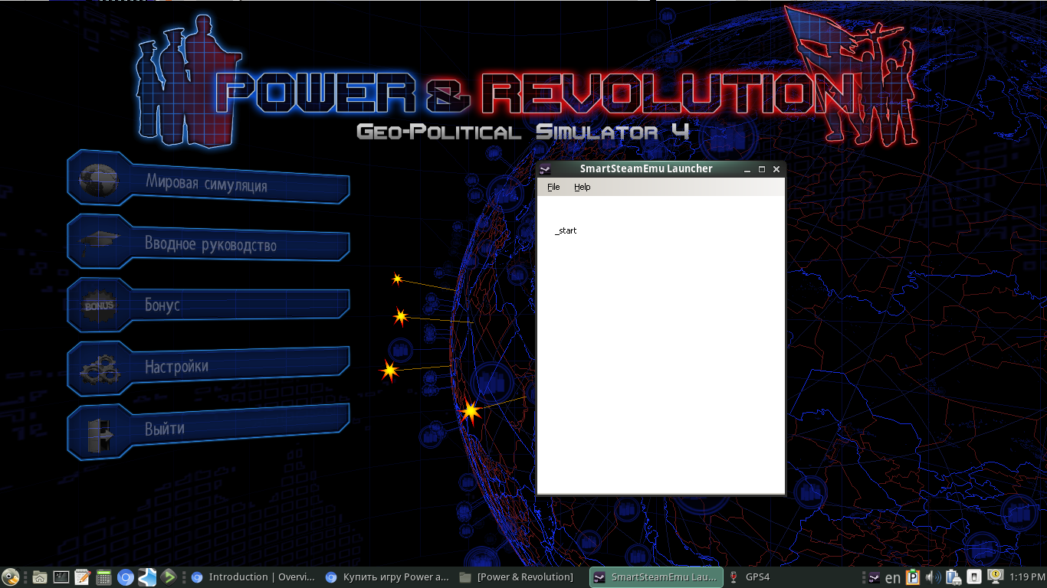Open the volume control in the tray
Image resolution: width=1047 pixels, height=588 pixels.
(x=933, y=577)
